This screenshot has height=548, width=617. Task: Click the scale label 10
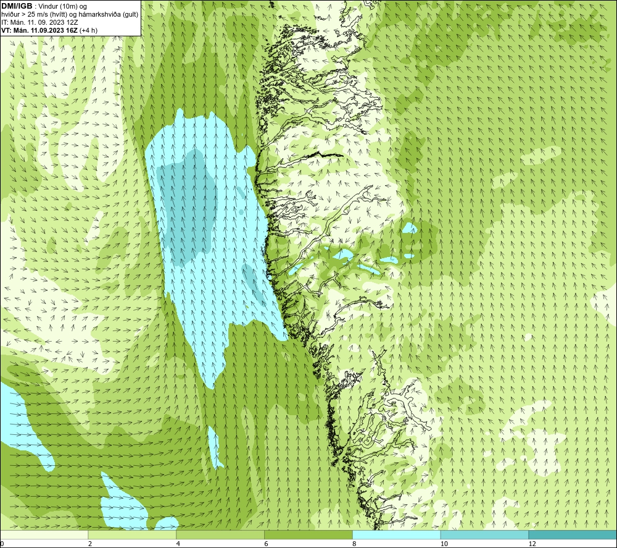coord(444,544)
